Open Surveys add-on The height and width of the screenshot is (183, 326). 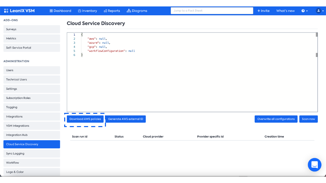32,29
